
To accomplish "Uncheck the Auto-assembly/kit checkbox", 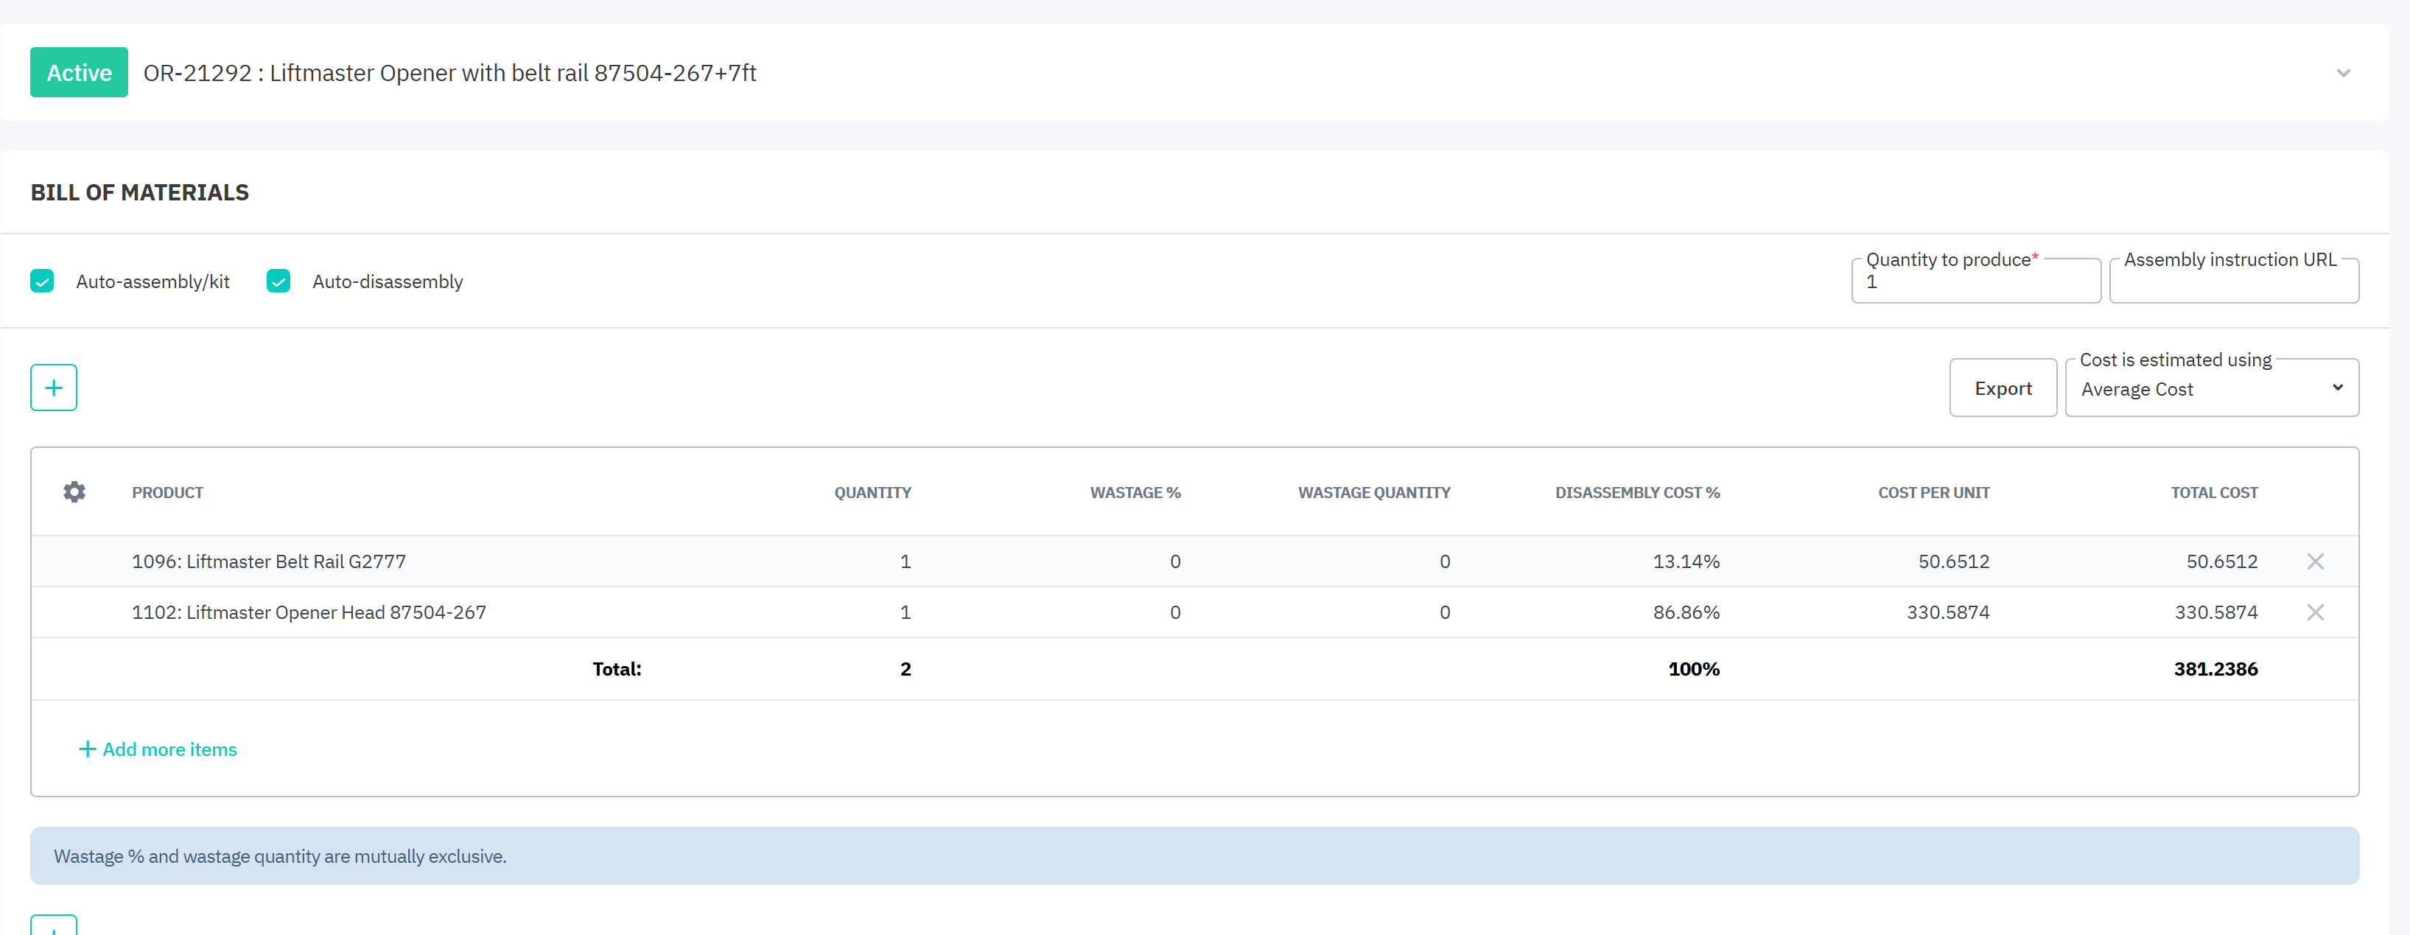I will 42,281.
